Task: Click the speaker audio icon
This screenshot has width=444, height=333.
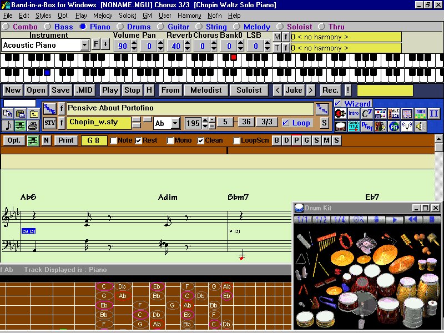Action: 420,127
